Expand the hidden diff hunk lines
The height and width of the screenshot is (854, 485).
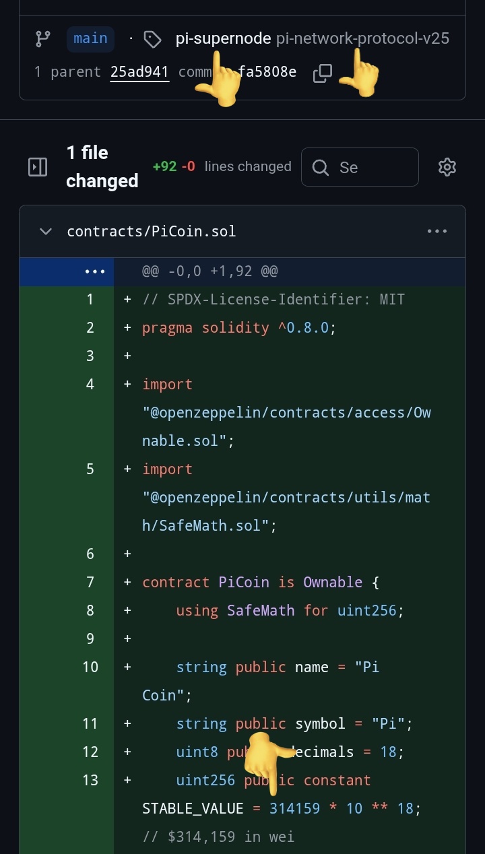point(94,271)
